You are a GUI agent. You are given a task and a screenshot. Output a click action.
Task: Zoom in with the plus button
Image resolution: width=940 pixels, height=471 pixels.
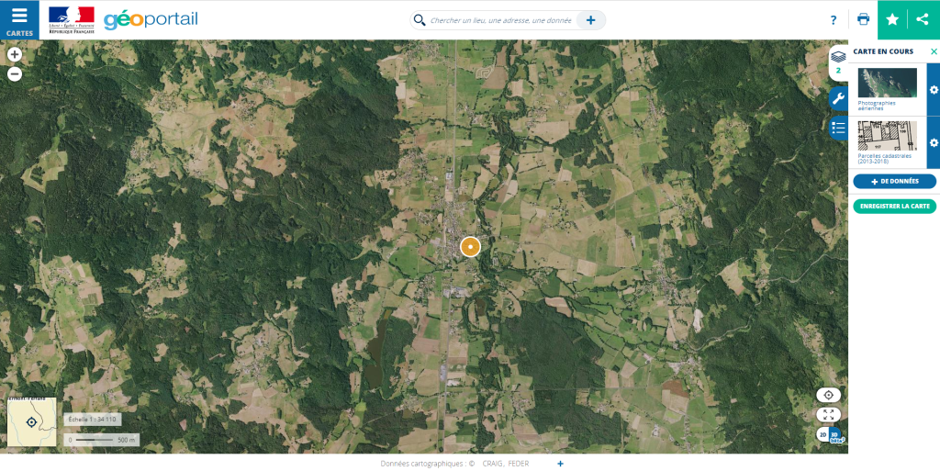[x=15, y=54]
